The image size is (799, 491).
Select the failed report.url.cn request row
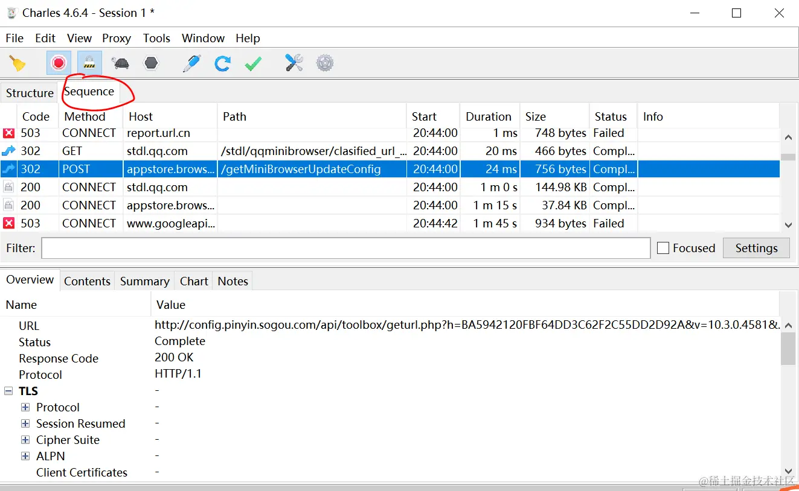tap(390, 133)
